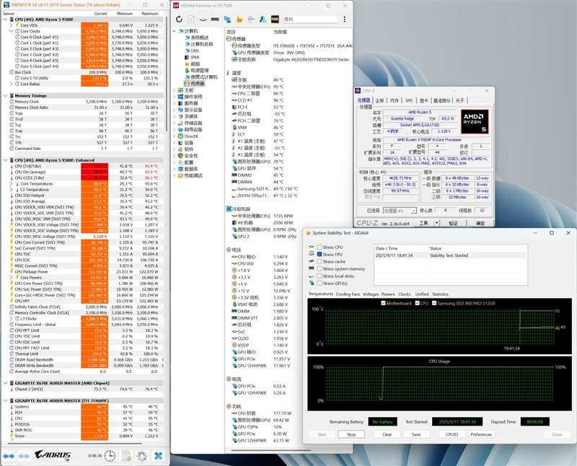
Task: Uncheck Motherboard in the temperature graph legend
Action: [x=383, y=302]
